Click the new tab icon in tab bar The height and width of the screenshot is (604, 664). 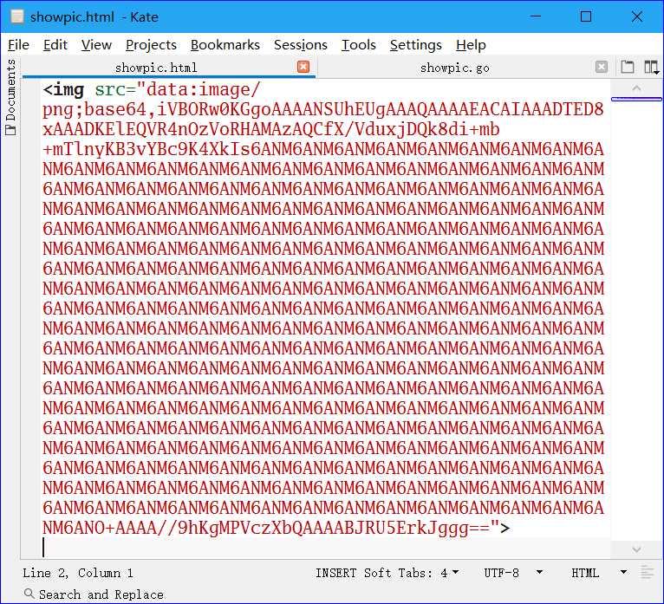pos(627,67)
